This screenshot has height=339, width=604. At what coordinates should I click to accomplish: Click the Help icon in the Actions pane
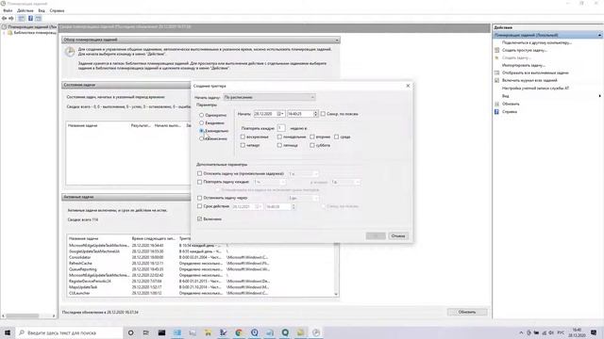point(497,111)
